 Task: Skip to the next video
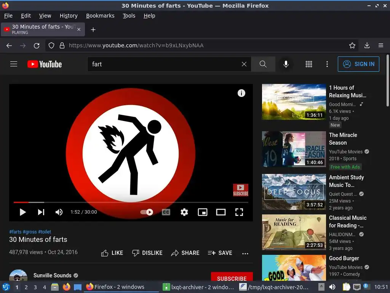pos(41,212)
